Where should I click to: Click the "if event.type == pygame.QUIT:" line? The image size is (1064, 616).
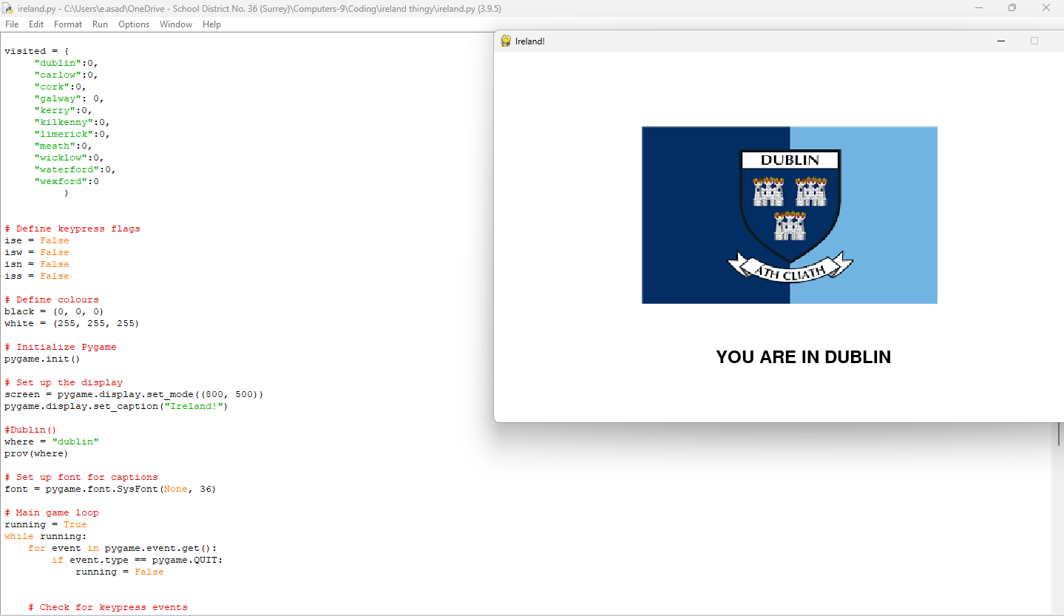tap(138, 560)
